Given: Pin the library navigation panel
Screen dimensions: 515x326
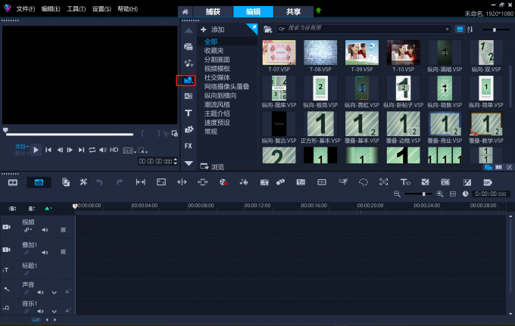Looking at the screenshot, I should coord(253,28).
